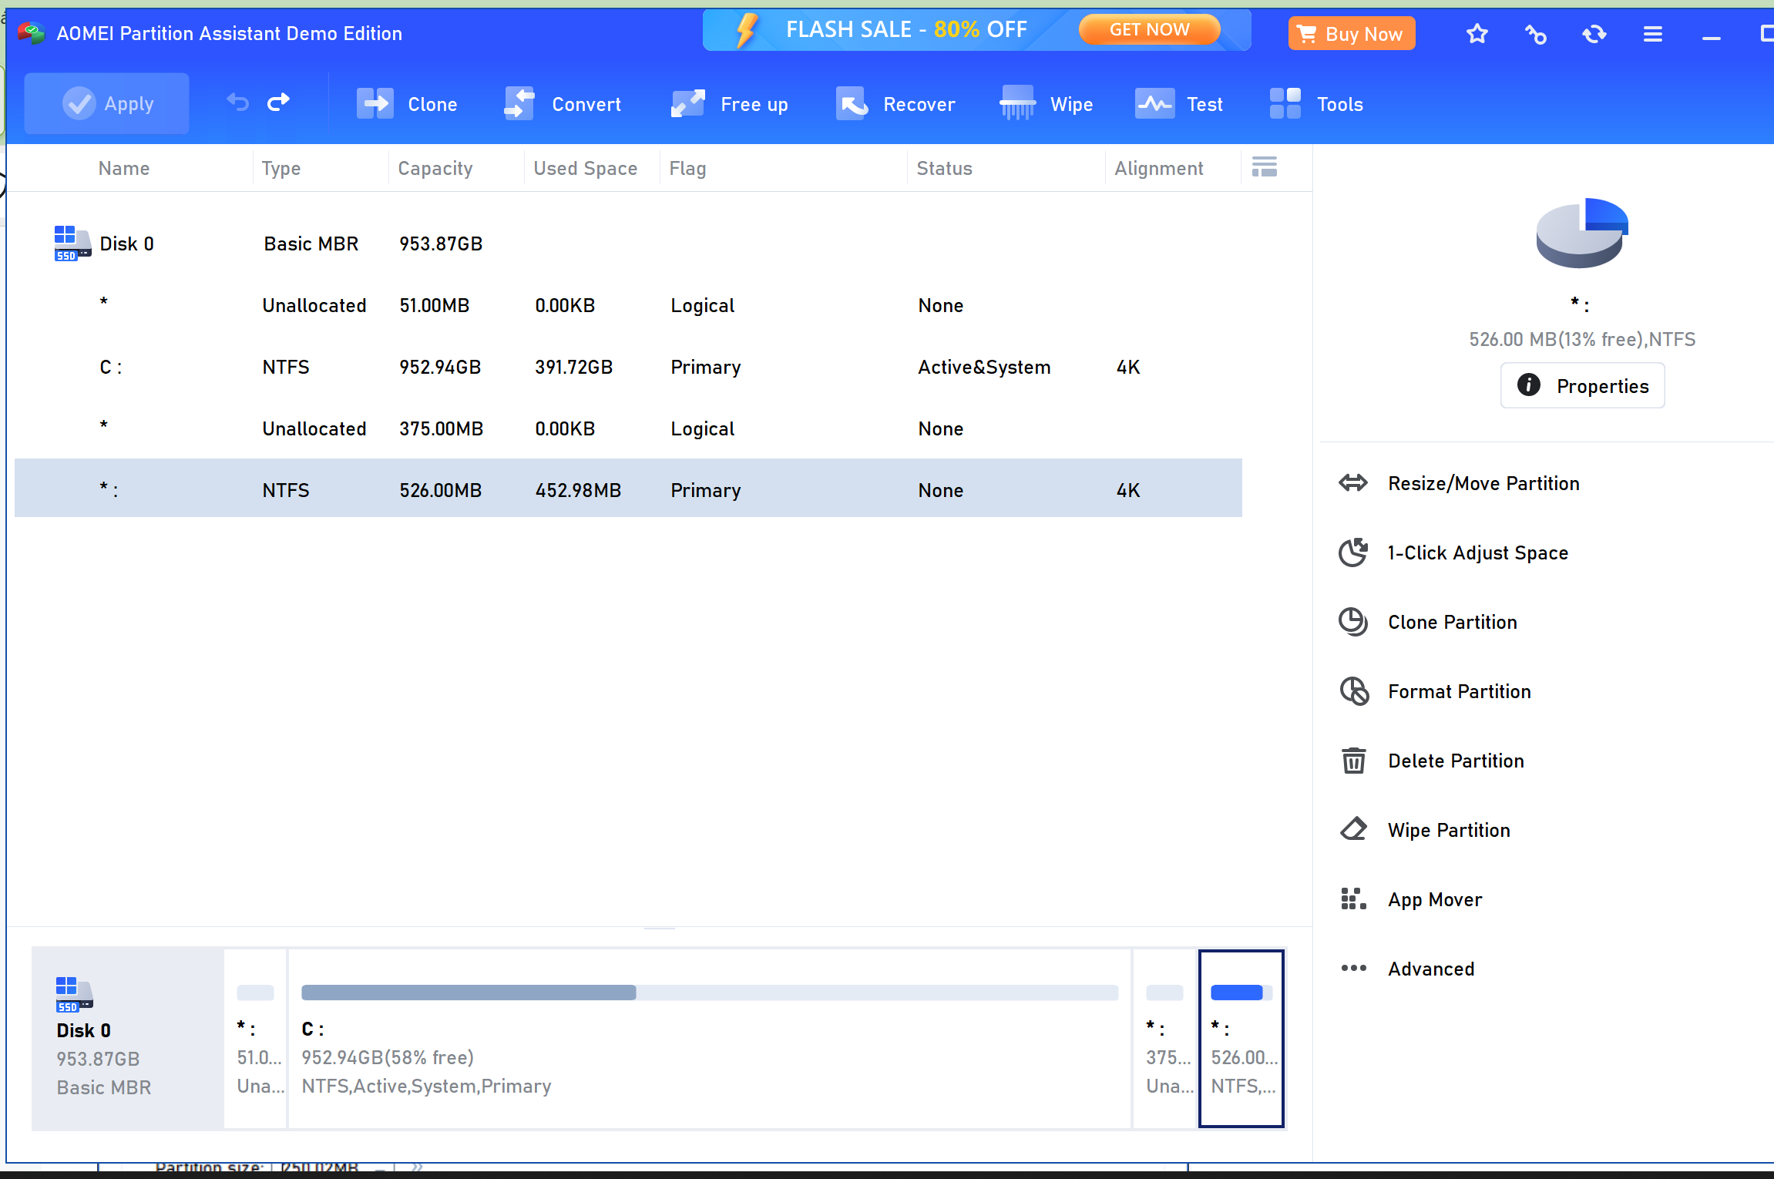The image size is (1774, 1179).
Task: Redo the pending operation
Action: click(278, 102)
